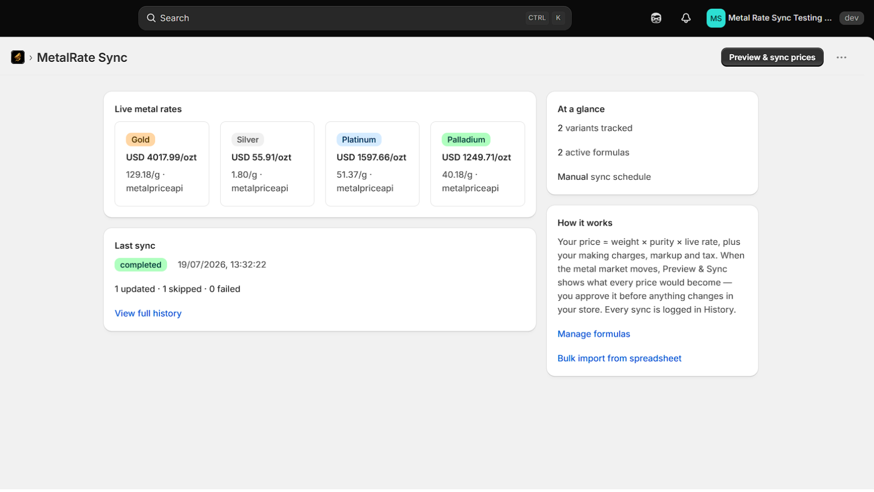Click the USD 1249.71/ozt palladium rate
The height and width of the screenshot is (492, 874).
point(476,157)
